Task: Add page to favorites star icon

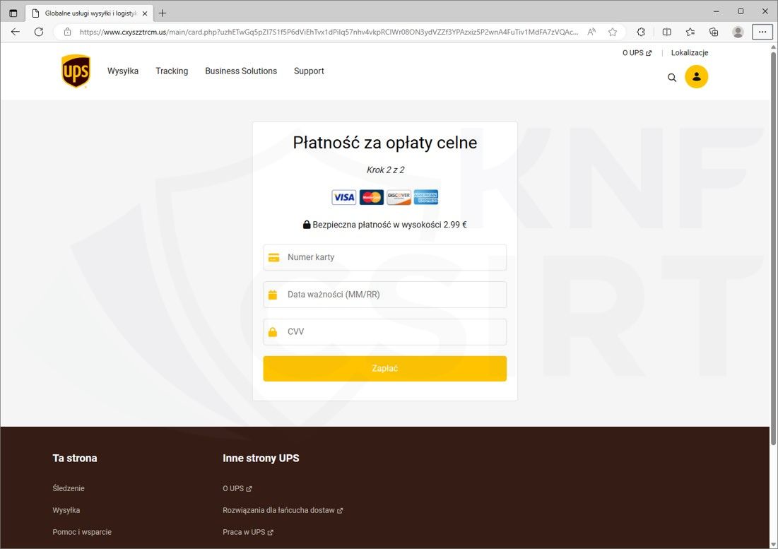Action: point(613,32)
